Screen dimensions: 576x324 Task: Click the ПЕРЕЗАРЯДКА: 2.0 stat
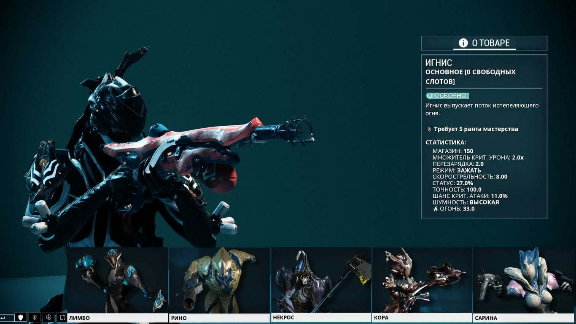coord(458,164)
